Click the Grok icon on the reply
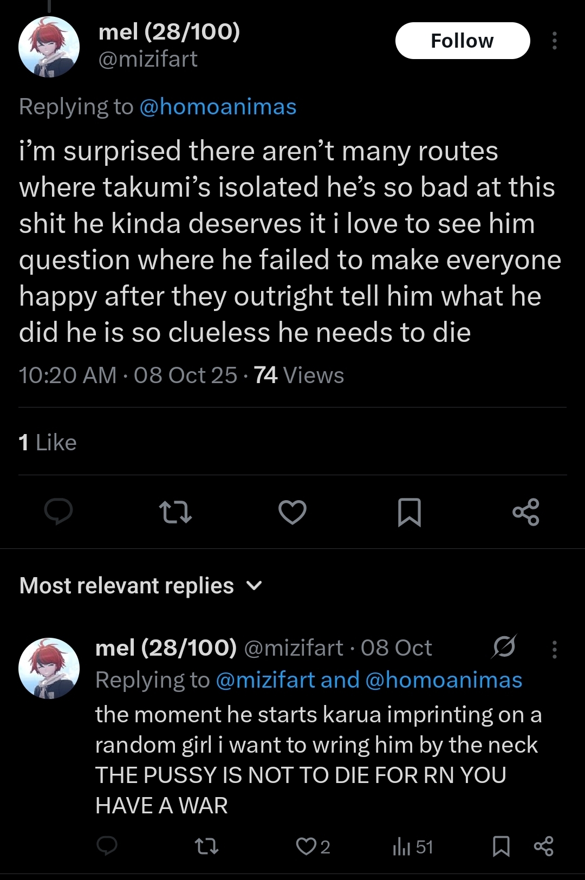The width and height of the screenshot is (585, 880). point(504,647)
